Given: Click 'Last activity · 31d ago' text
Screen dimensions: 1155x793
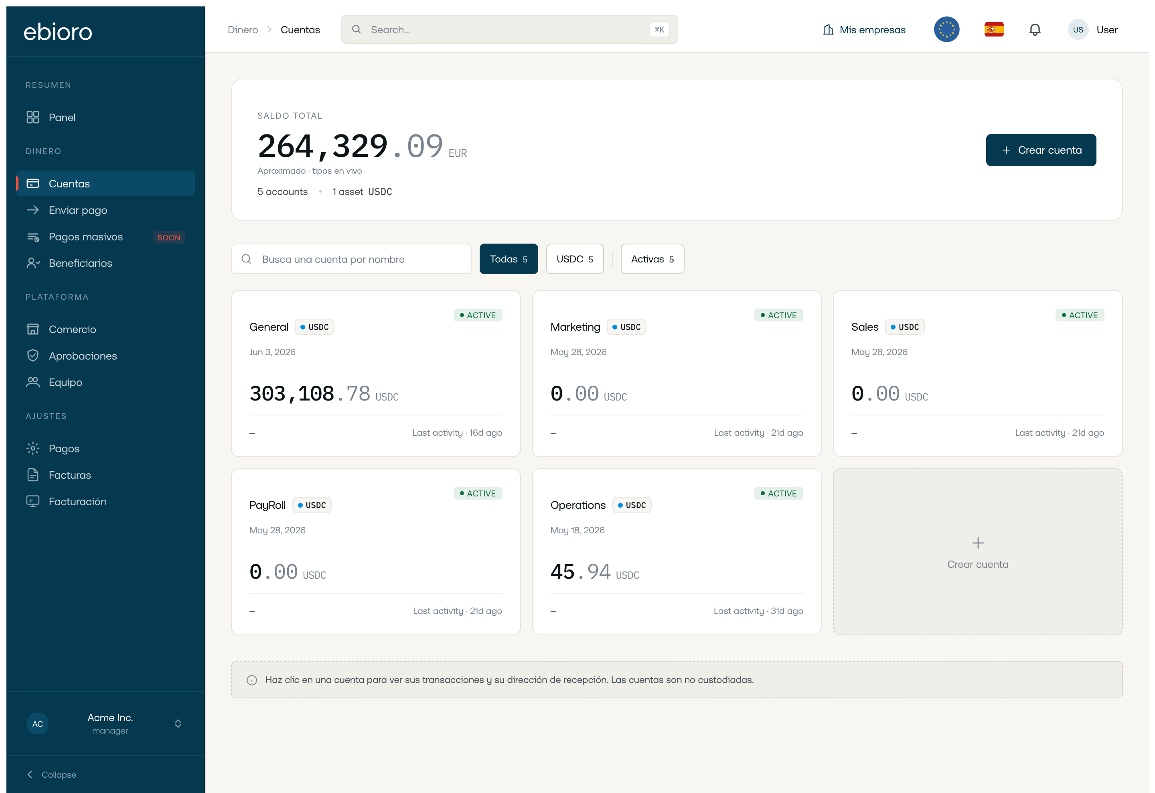Looking at the screenshot, I should click(758, 611).
